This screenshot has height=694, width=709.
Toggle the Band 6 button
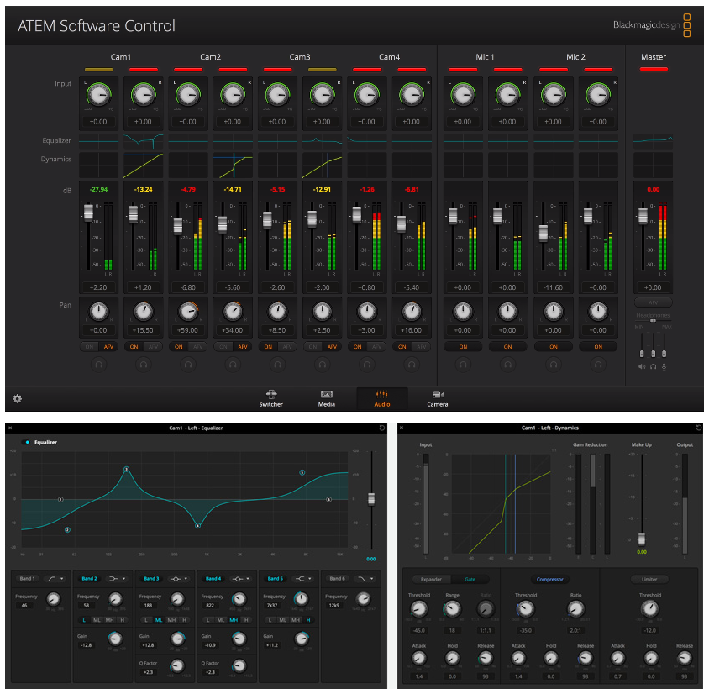338,579
